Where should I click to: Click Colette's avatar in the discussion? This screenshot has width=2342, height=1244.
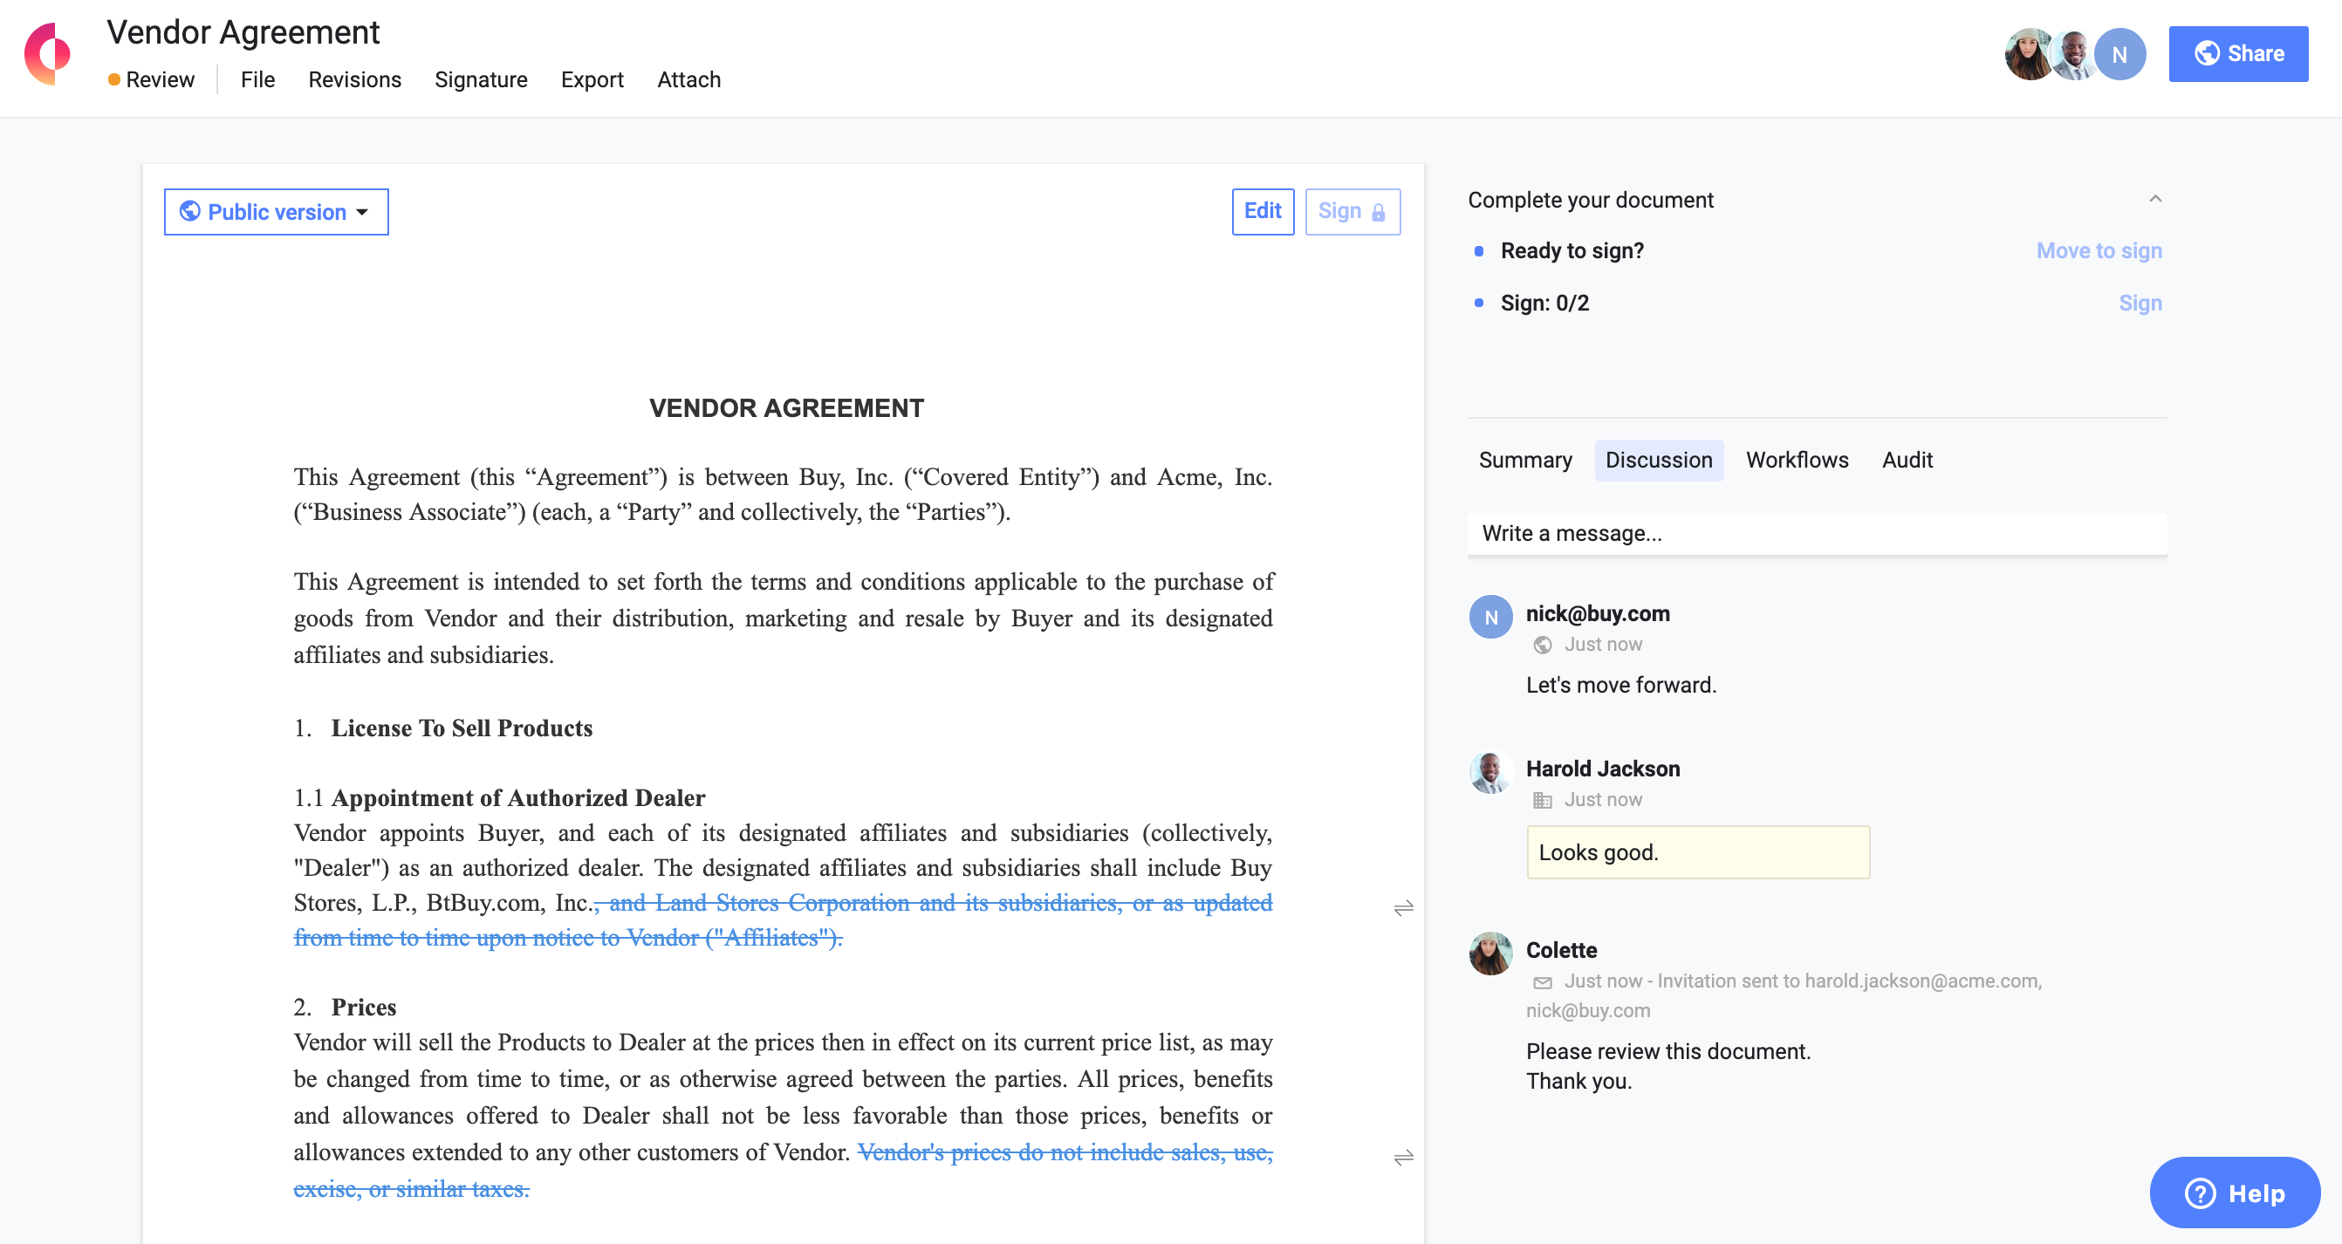pos(1489,954)
